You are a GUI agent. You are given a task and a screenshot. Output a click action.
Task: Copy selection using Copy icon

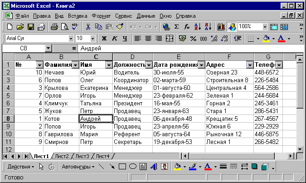click(x=98, y=27)
